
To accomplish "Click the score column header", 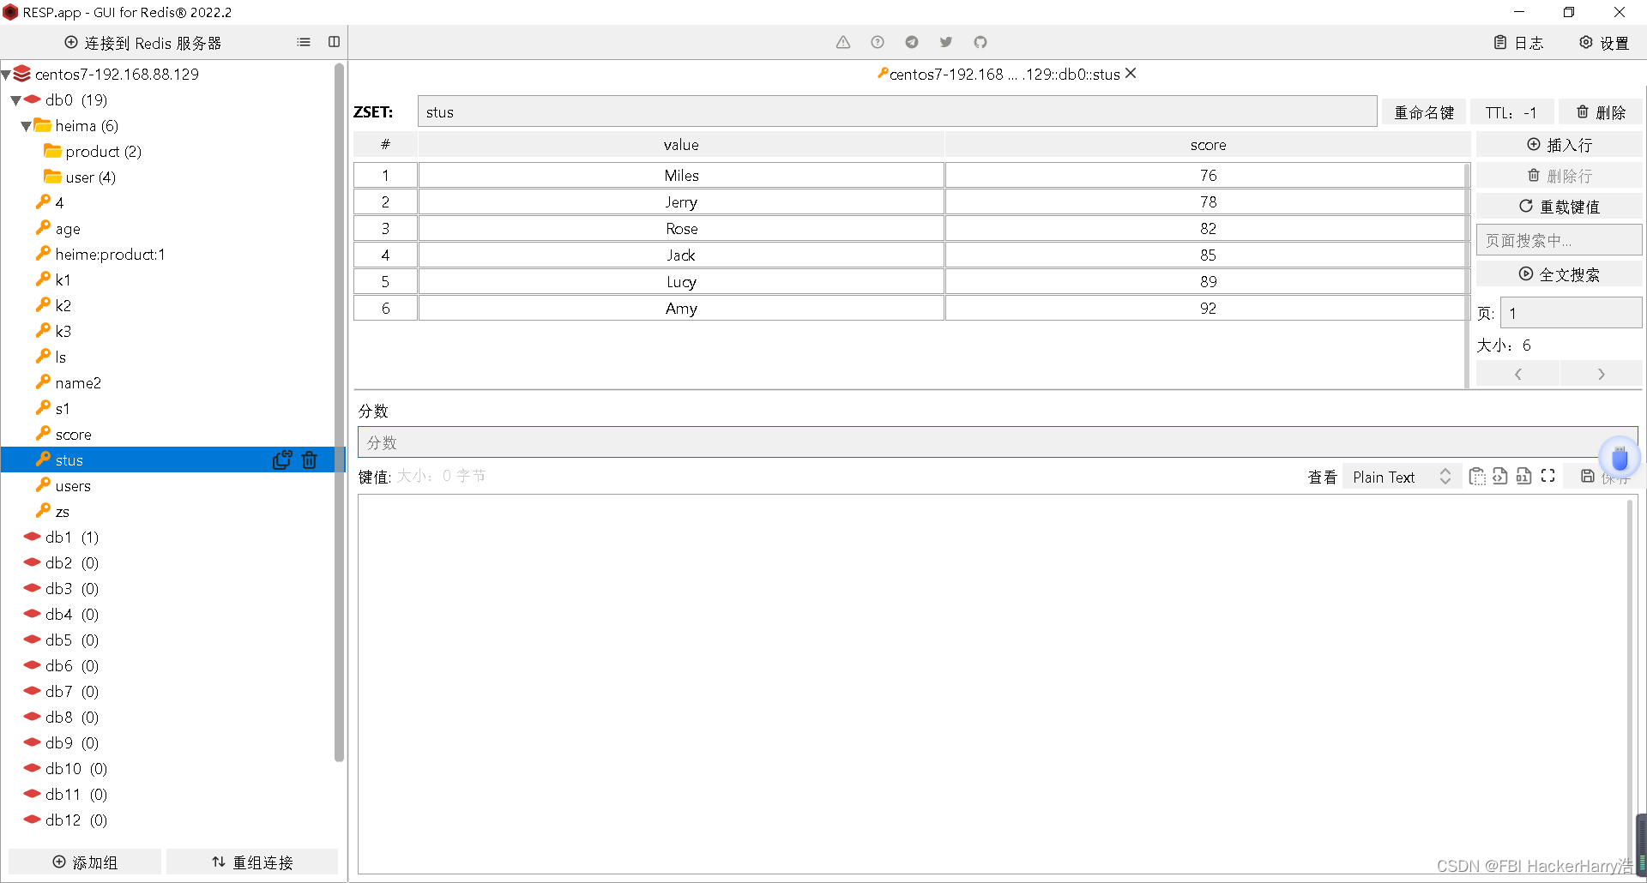I will (x=1208, y=145).
